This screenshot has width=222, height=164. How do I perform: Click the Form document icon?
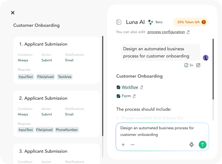click(x=118, y=96)
